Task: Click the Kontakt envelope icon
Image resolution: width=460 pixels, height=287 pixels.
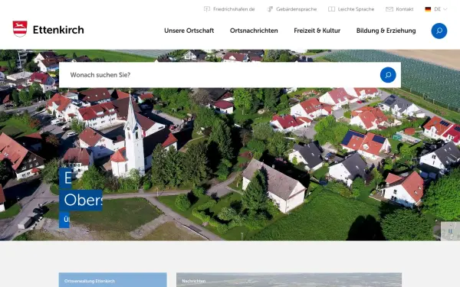Action: pos(389,9)
